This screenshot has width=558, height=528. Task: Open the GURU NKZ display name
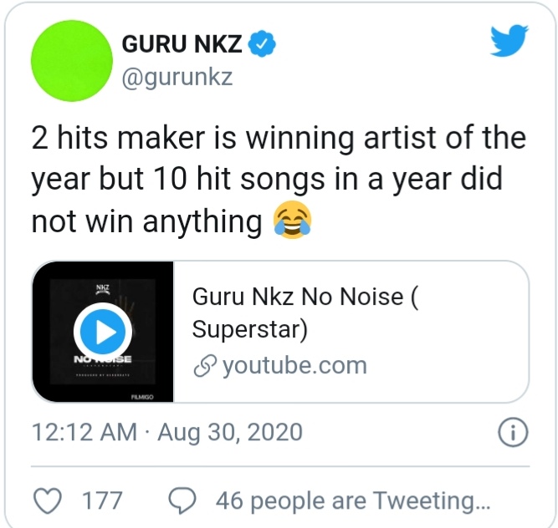tap(182, 44)
